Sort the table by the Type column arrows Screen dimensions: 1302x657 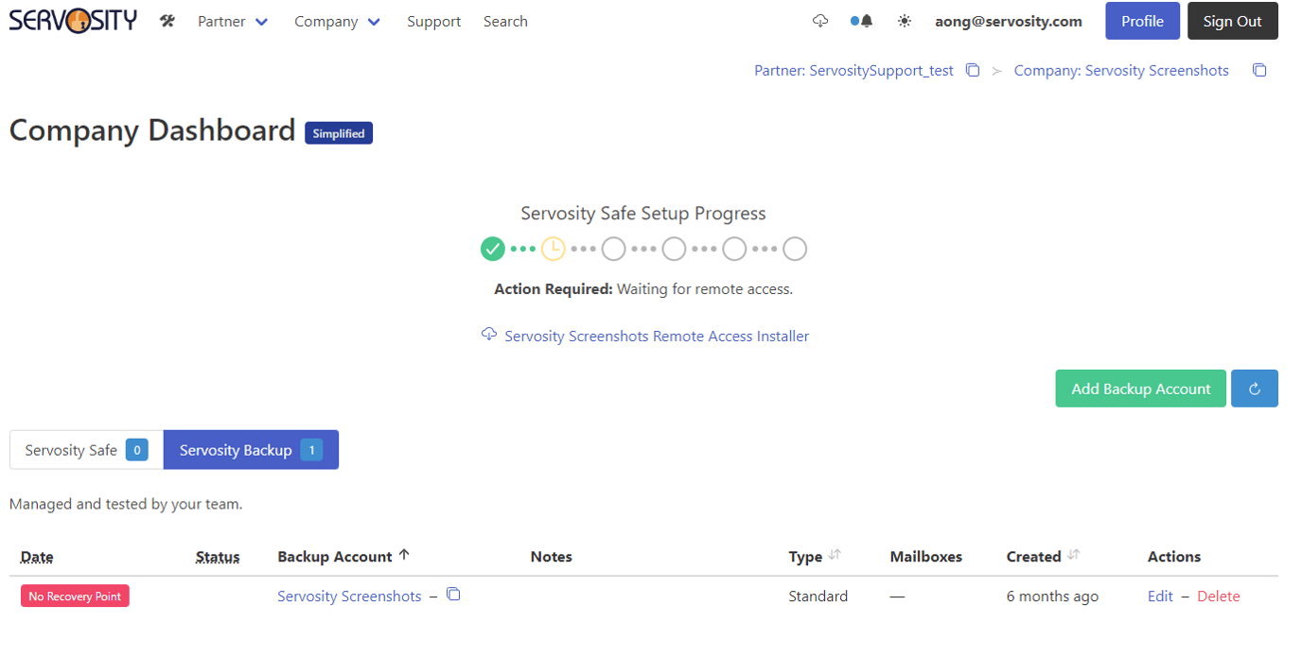point(836,556)
